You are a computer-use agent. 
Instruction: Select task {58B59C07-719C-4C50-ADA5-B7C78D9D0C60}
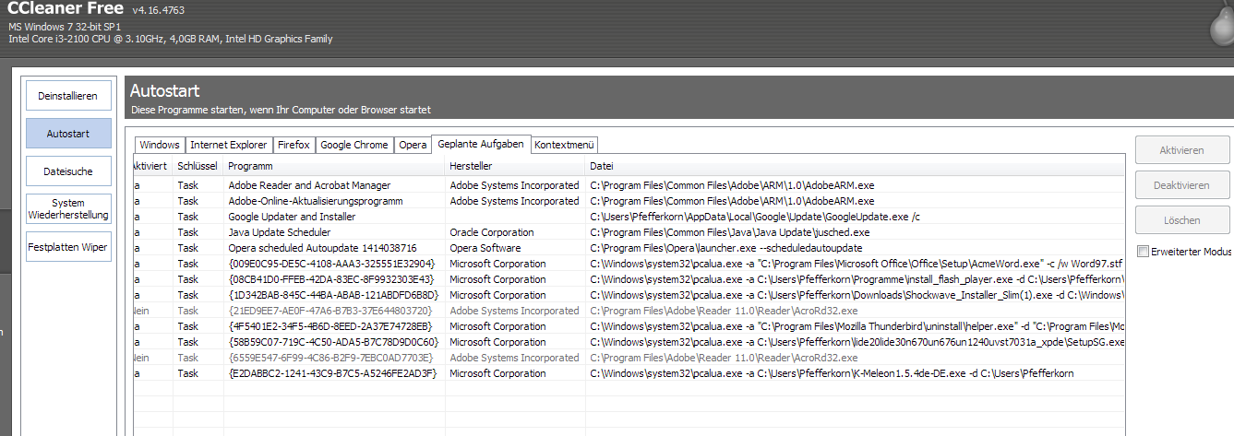point(629,342)
